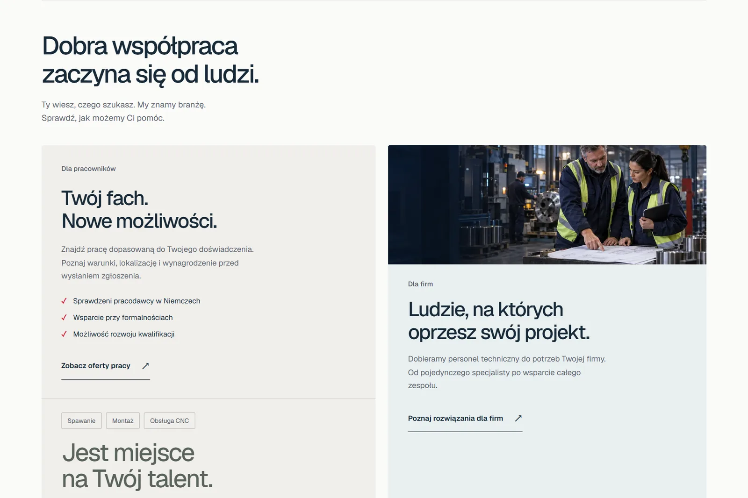
Task: Click text "Sprawdź, jak możemy Ci pomóc."
Action: click(x=103, y=118)
